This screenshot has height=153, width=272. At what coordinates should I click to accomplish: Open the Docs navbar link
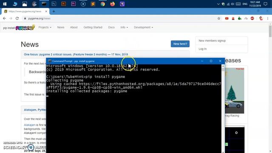point(111,27)
